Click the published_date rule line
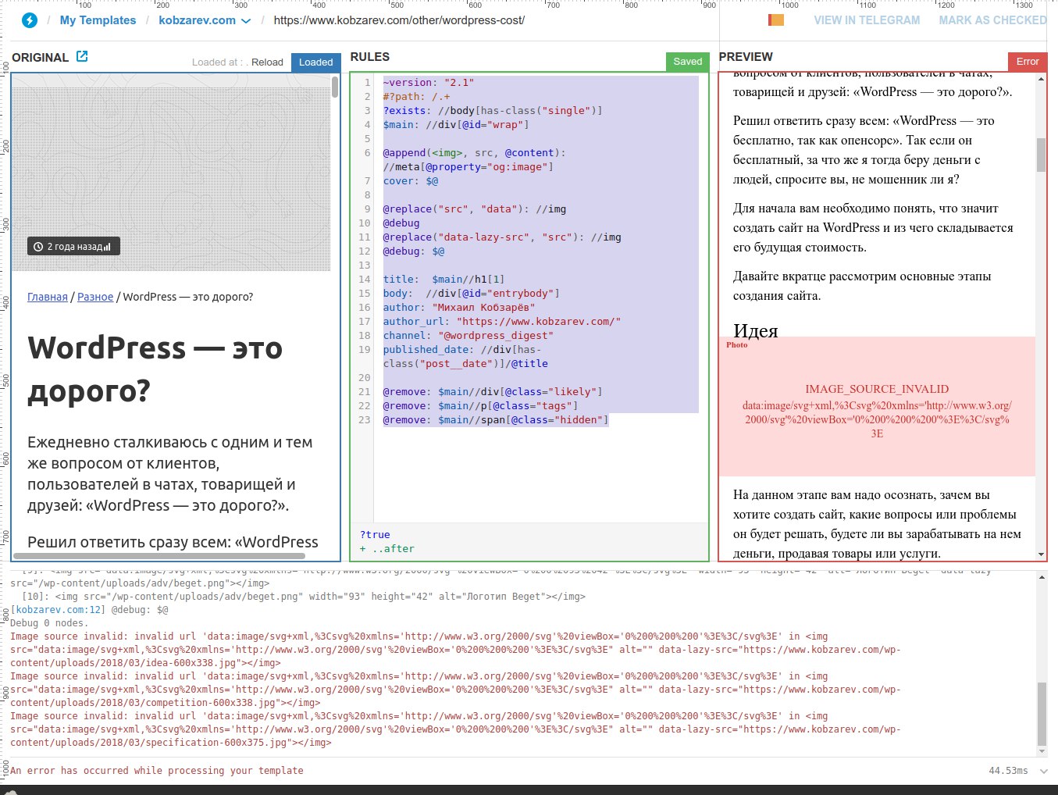 tap(465, 357)
